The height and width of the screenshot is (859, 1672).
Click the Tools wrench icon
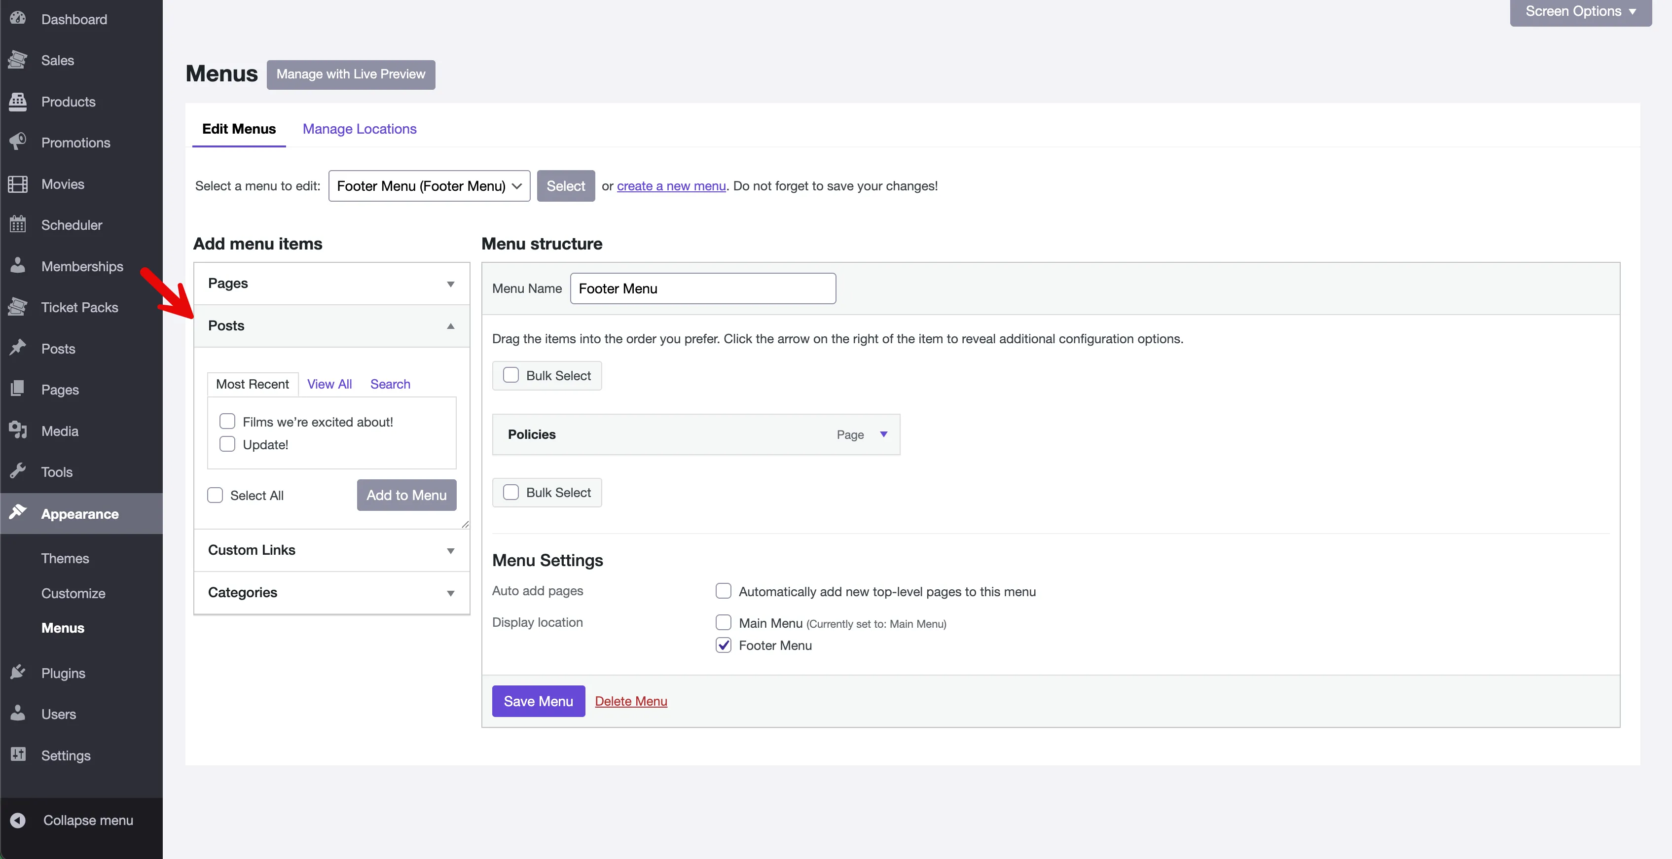coord(18,471)
